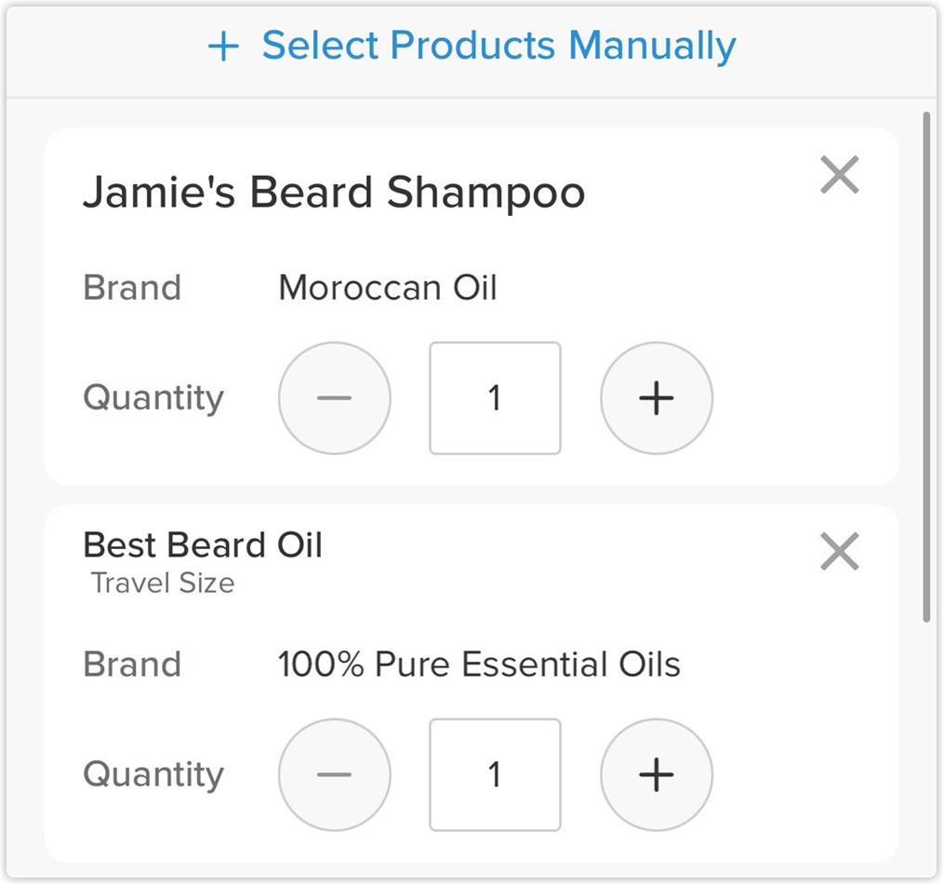944x885 pixels.
Task: Click the Moroccan Oil brand name
Action: [x=388, y=288]
